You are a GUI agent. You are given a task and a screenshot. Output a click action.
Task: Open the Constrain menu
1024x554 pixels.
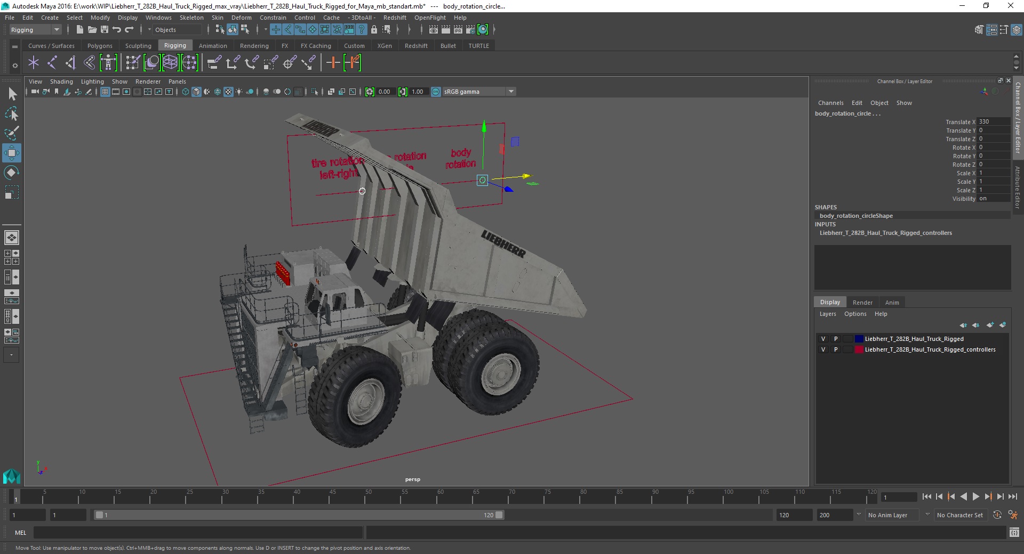(273, 18)
